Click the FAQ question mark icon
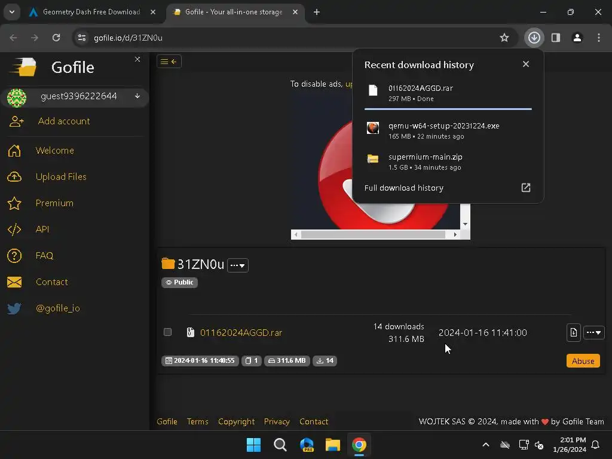Viewport: 612px width, 459px height. coord(14,256)
